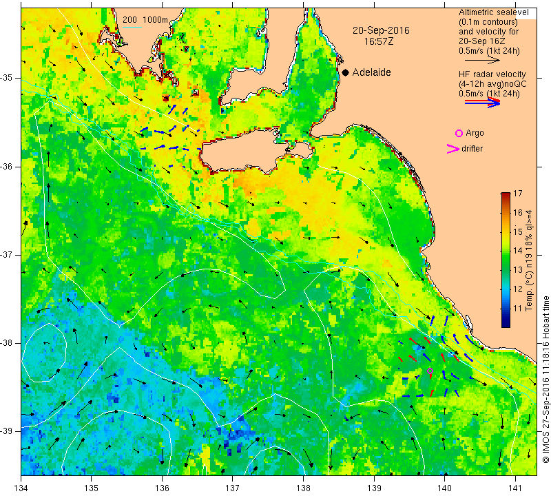Click the '(0.1m contours)' legend line

[488, 22]
